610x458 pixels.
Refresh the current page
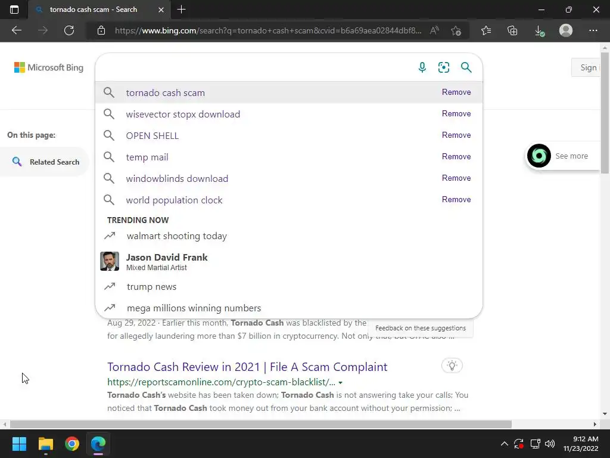(x=69, y=30)
